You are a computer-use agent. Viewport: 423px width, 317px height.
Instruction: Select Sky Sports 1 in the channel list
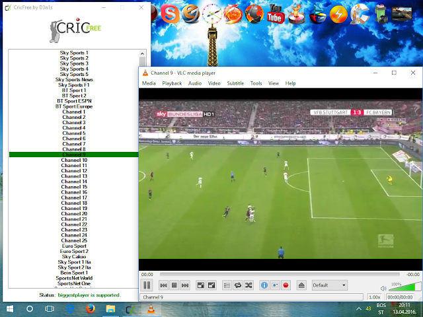(x=74, y=53)
